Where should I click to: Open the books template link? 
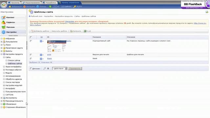pyautogui.click(x=69, y=41)
